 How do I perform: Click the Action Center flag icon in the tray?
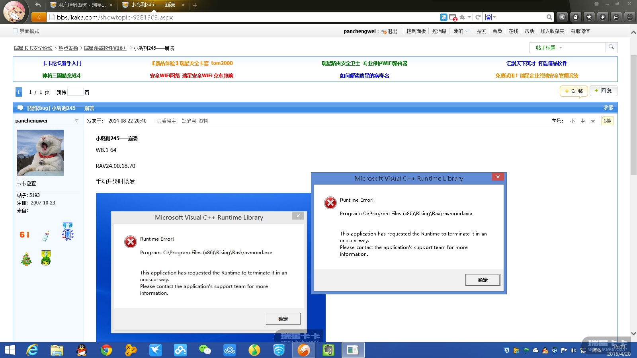564,350
